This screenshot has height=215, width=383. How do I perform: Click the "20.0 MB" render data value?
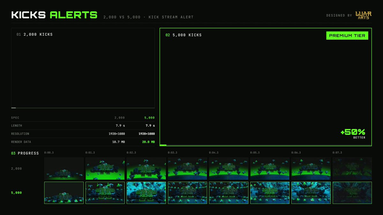pyautogui.click(x=148, y=142)
